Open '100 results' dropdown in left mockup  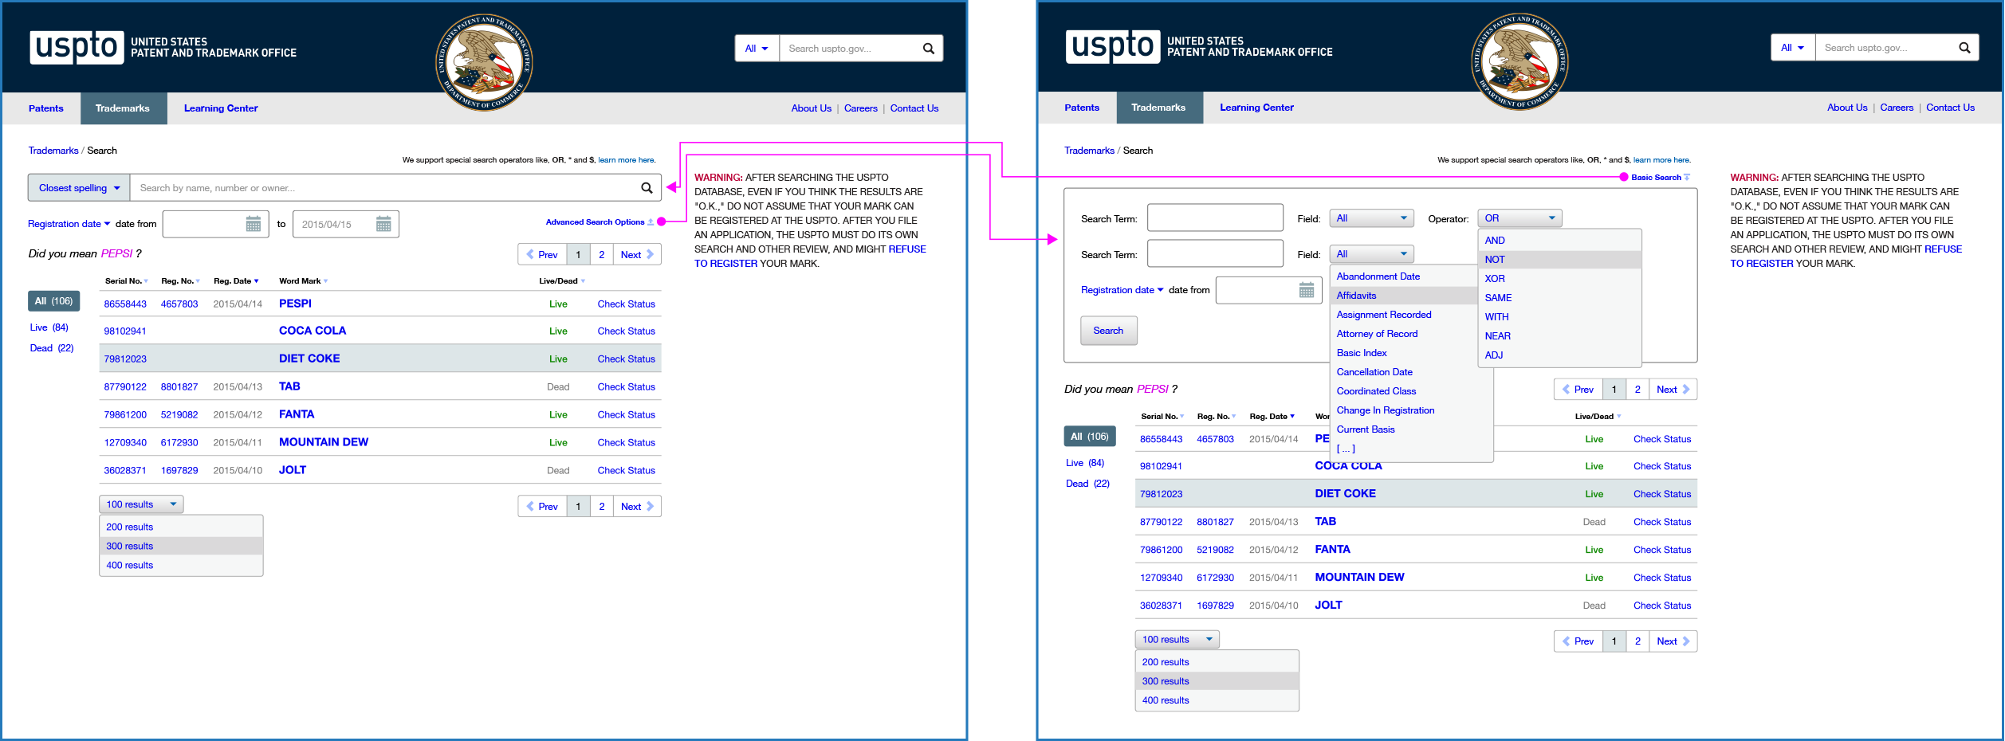(x=141, y=504)
